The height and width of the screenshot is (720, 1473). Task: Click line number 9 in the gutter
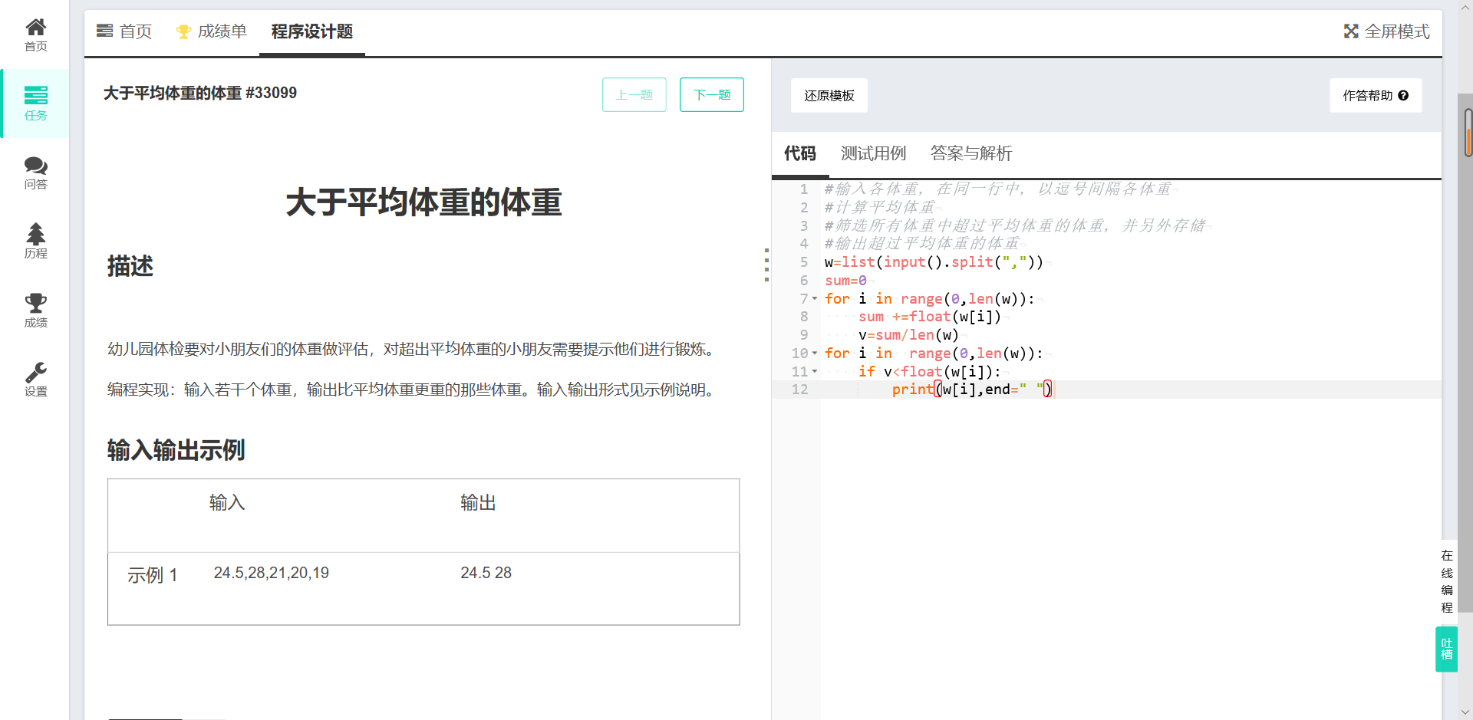click(803, 335)
